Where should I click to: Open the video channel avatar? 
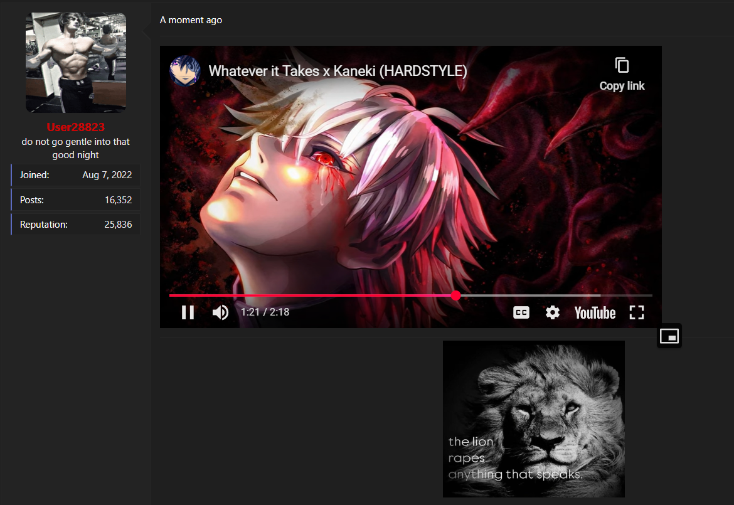point(185,71)
